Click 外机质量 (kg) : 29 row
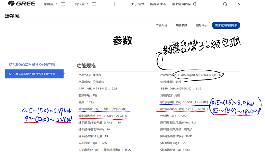This screenshot has width=265, height=152. coord(173,143)
